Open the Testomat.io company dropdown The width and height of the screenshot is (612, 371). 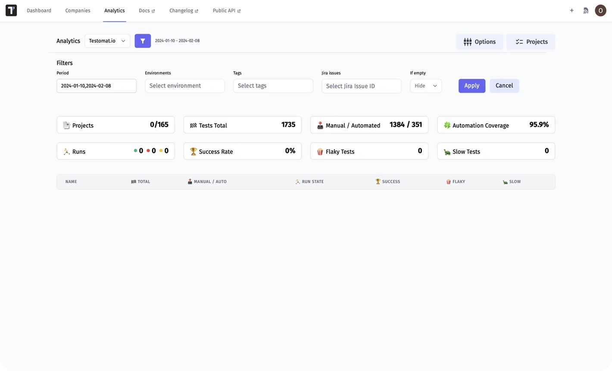pyautogui.click(x=107, y=41)
